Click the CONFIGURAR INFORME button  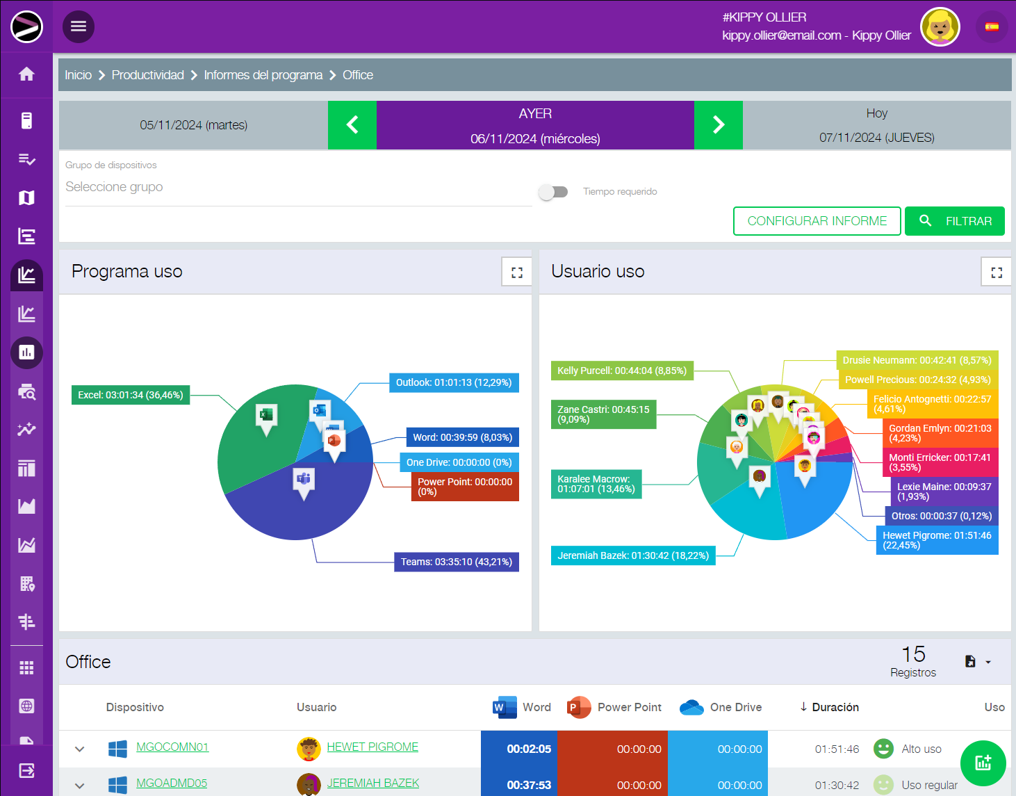click(817, 221)
